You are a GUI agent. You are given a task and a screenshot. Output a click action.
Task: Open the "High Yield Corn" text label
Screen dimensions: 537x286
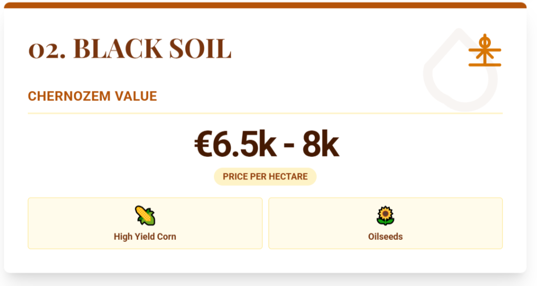145,237
